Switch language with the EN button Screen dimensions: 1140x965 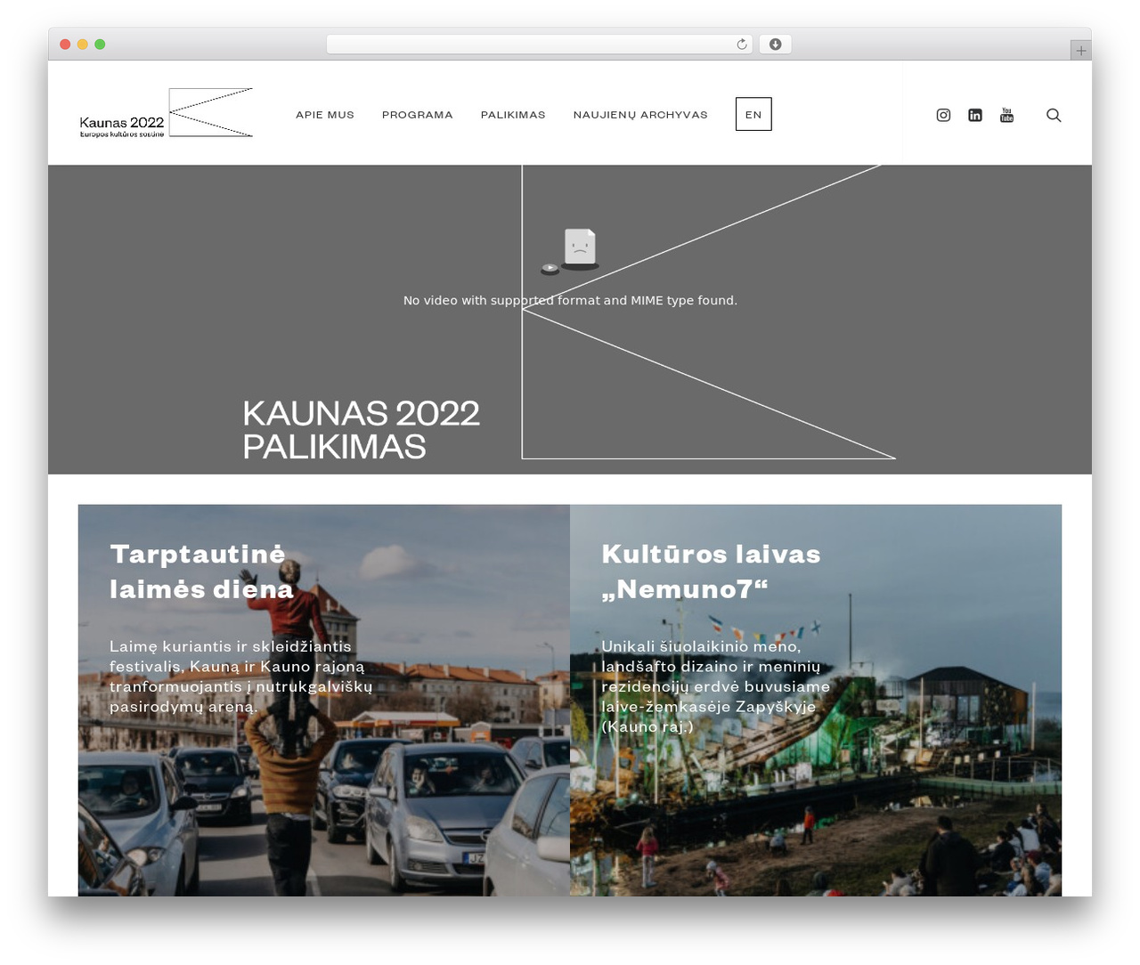click(753, 114)
